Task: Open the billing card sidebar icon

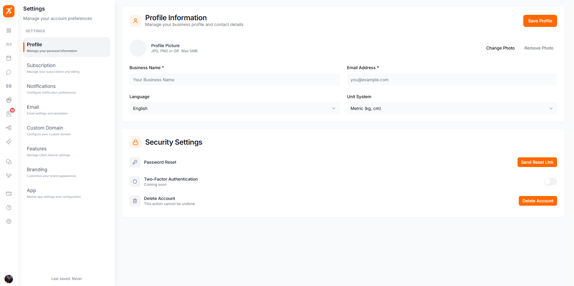Action: 9,193
